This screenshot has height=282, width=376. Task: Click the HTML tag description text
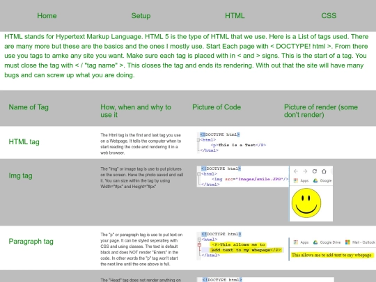pyautogui.click(x=141, y=144)
